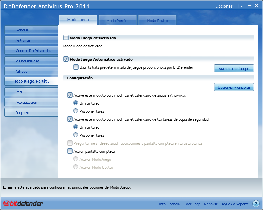
Task: Open the Info Licencia link
Action: point(169,204)
